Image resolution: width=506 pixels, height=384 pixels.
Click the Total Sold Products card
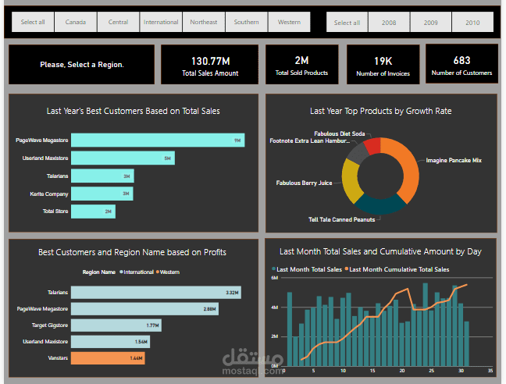301,65
